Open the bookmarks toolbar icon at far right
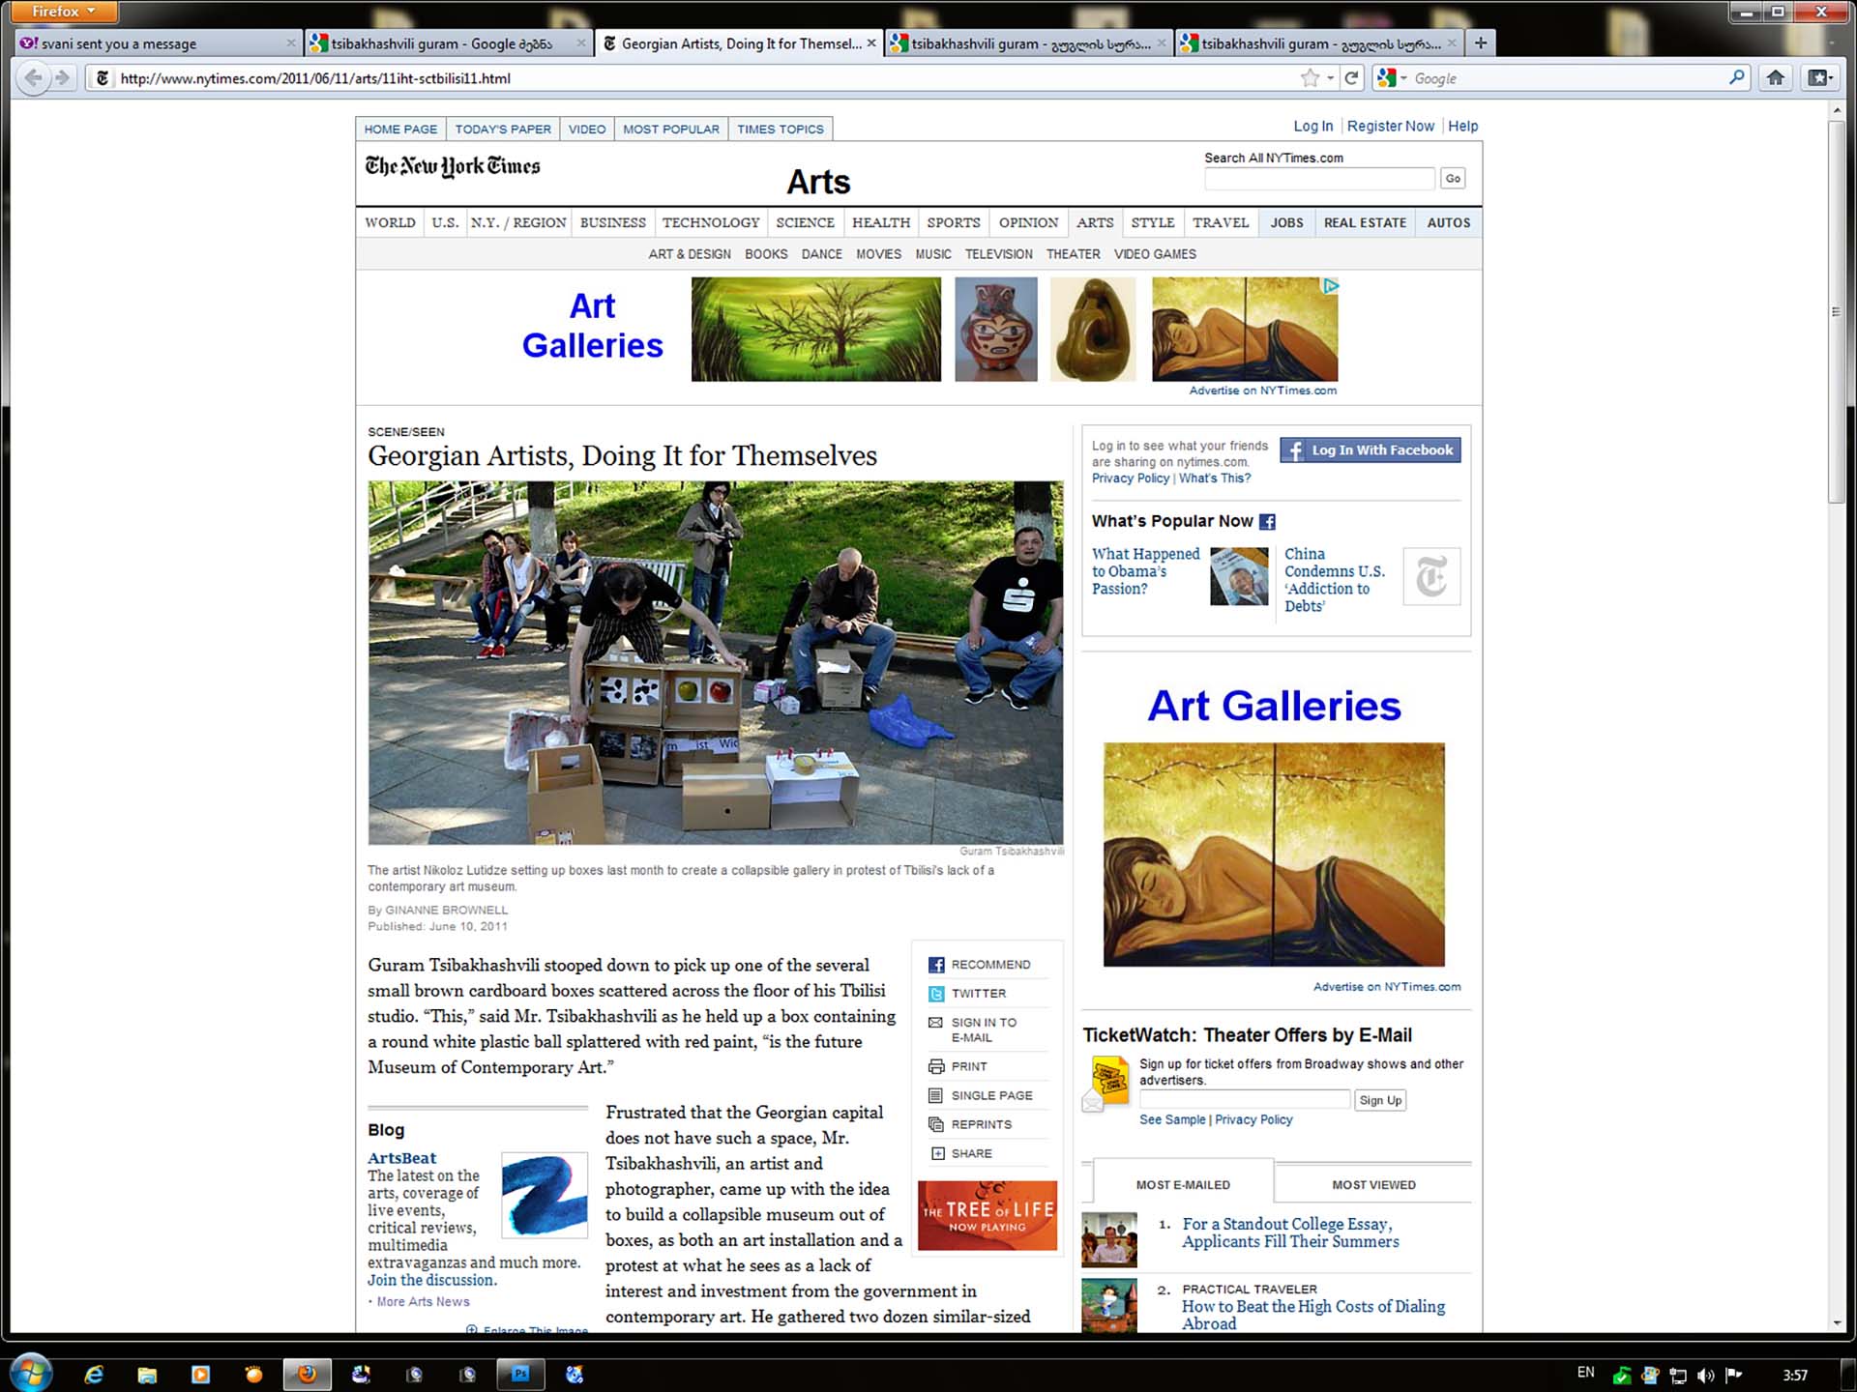 tap(1819, 78)
